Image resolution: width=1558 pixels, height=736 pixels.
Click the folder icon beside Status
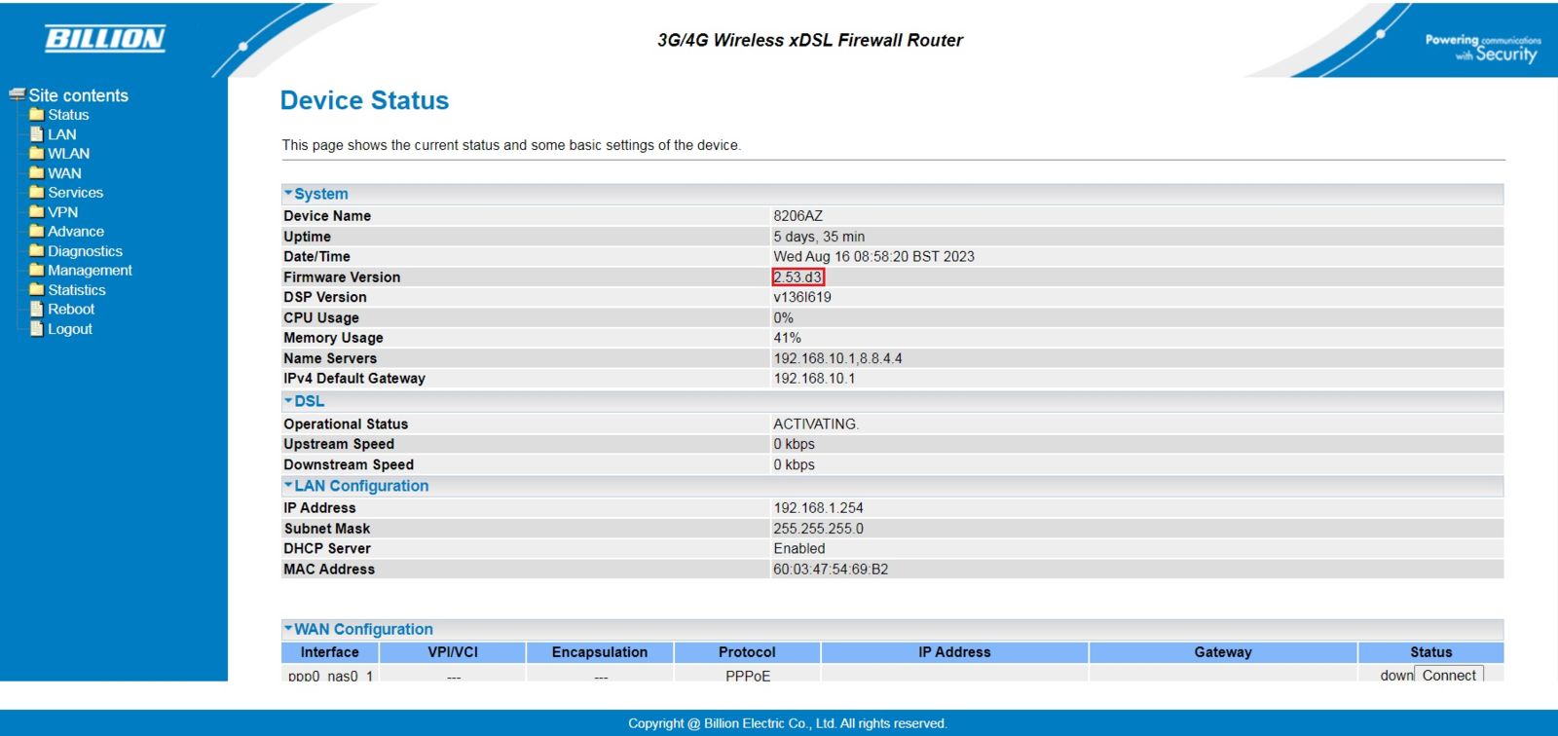[37, 115]
